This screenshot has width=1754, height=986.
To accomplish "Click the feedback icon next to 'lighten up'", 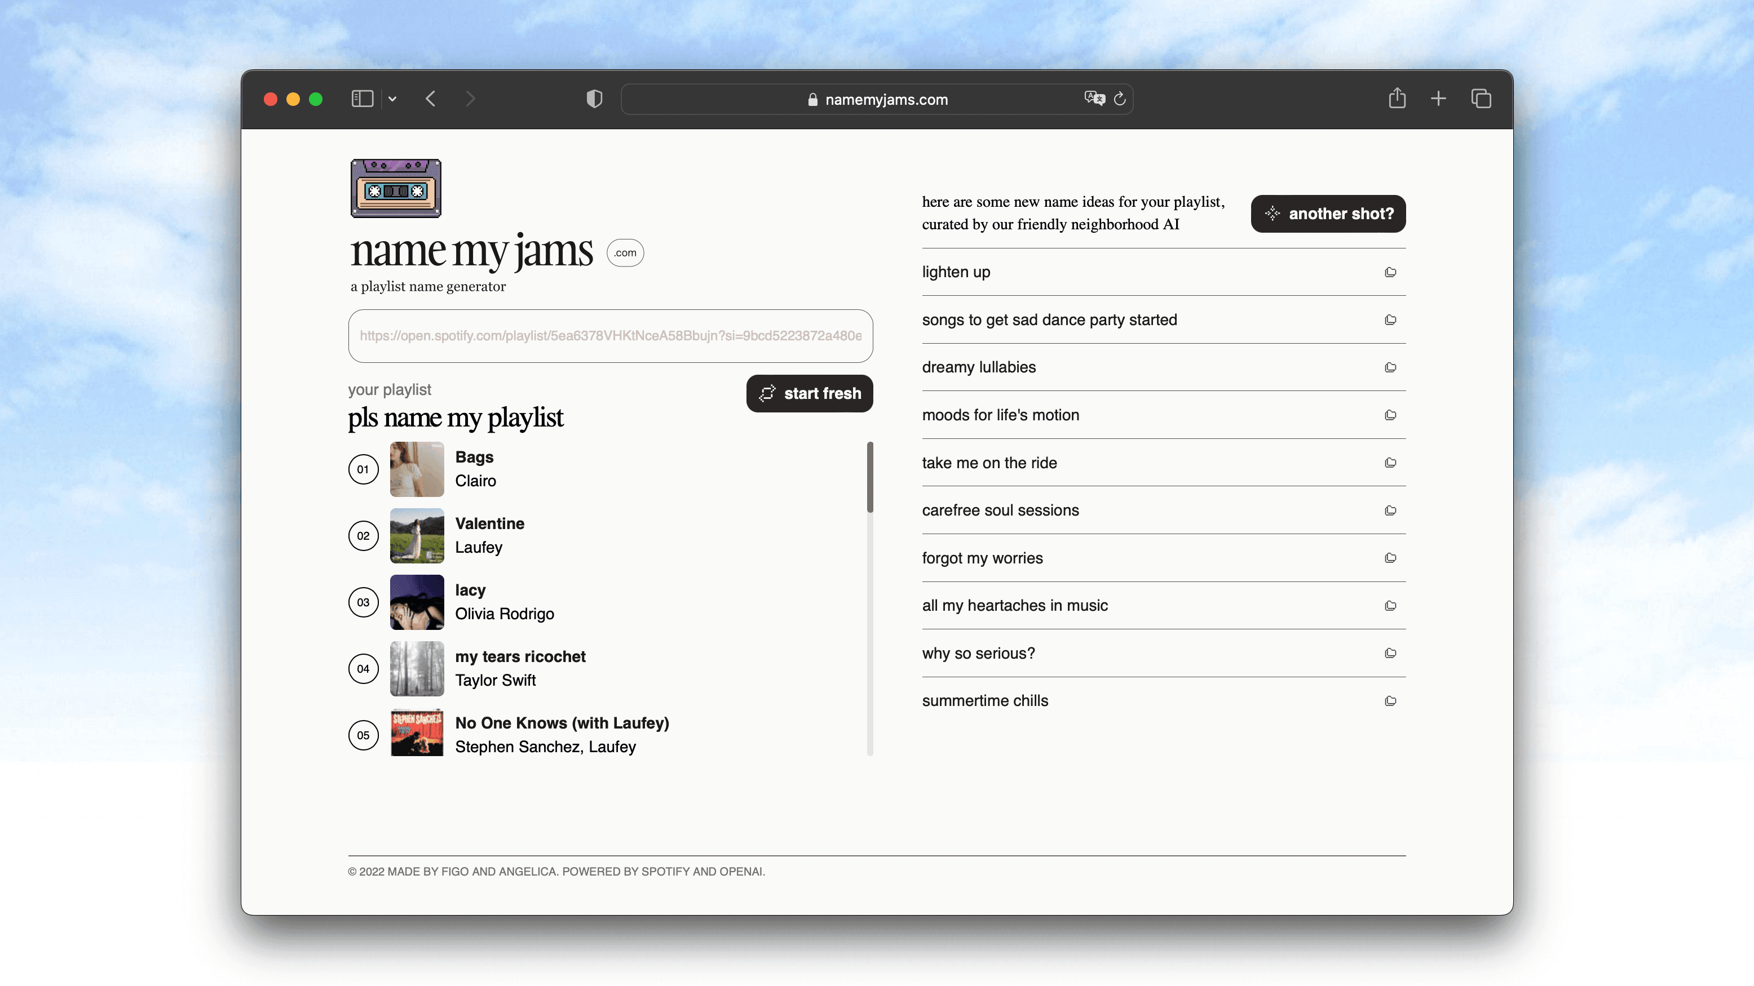I will point(1390,271).
